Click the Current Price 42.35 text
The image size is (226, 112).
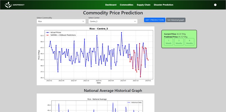(x=175, y=34)
